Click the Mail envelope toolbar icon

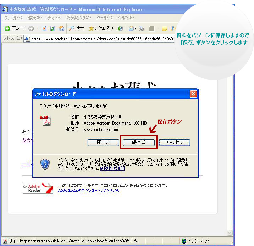pyautogui.click(x=131, y=28)
